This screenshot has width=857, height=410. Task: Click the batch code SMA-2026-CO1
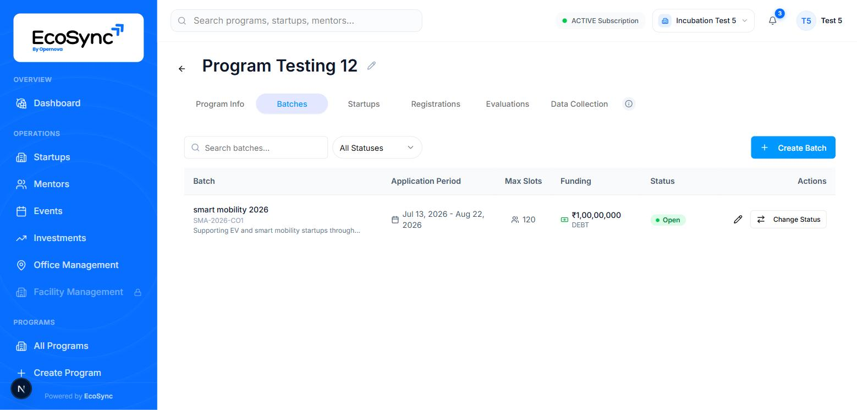coord(218,221)
